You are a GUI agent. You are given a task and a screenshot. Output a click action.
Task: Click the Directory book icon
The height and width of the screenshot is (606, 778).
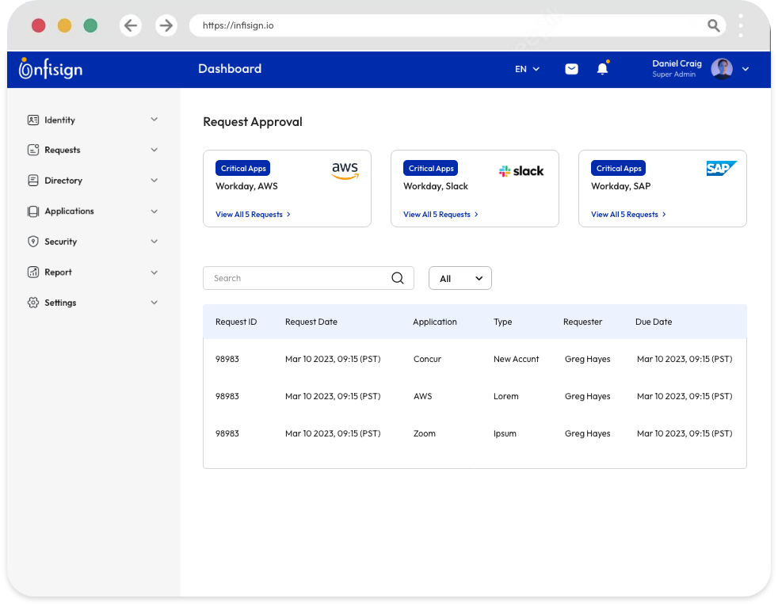click(32, 180)
